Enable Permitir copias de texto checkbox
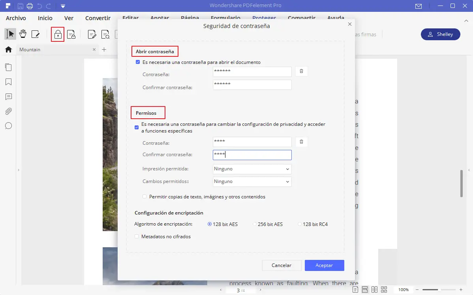Image resolution: width=473 pixels, height=295 pixels. 145,196
